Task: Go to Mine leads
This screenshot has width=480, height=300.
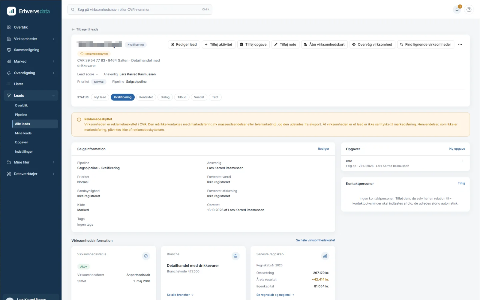Action: [23, 133]
